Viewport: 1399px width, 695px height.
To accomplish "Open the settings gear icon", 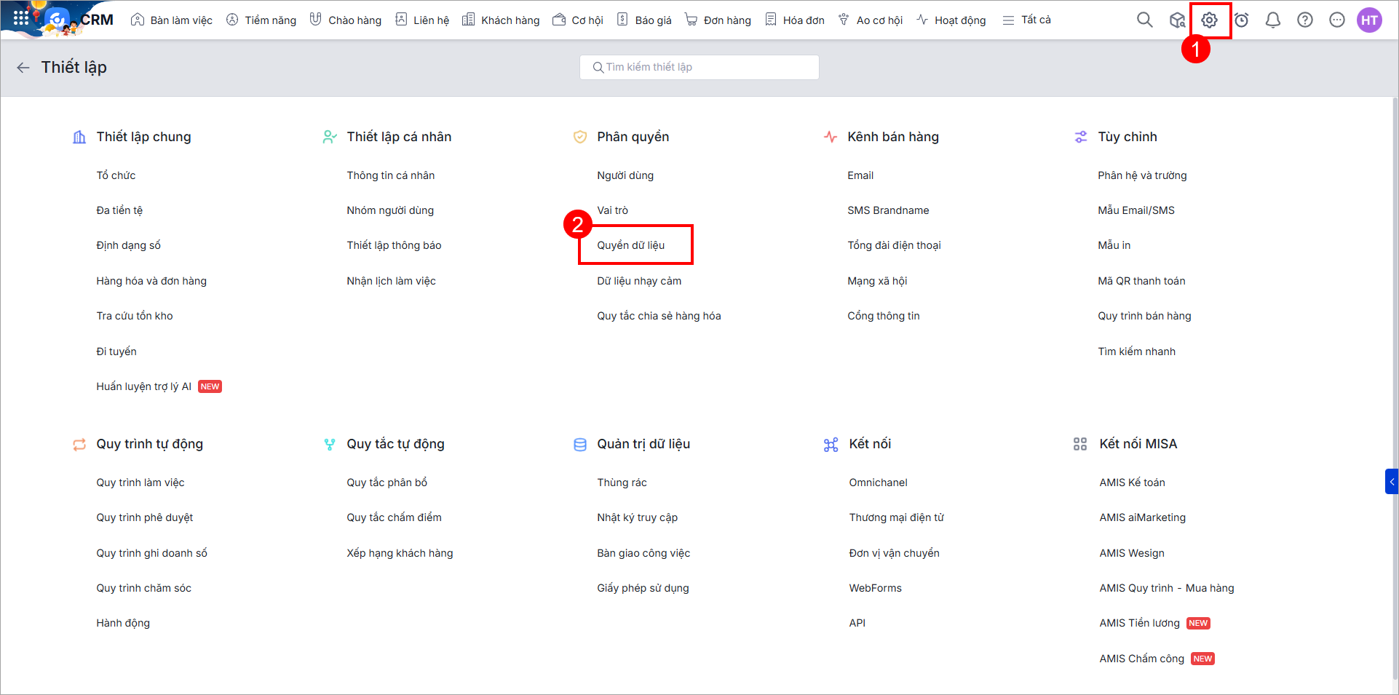I will click(1209, 20).
